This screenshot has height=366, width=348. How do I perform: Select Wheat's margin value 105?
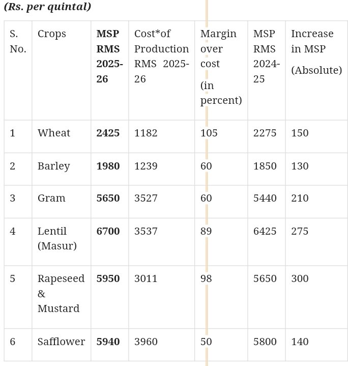click(209, 133)
